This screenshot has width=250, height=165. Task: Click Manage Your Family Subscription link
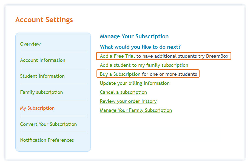pyautogui.click(x=136, y=110)
